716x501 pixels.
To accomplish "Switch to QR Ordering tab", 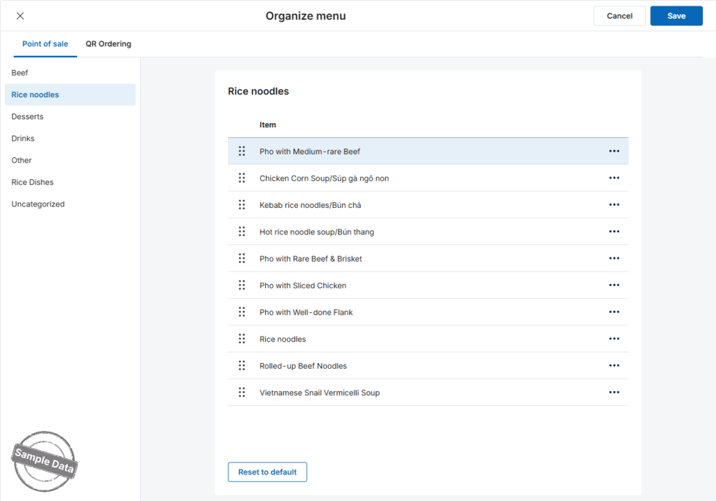I will point(108,44).
